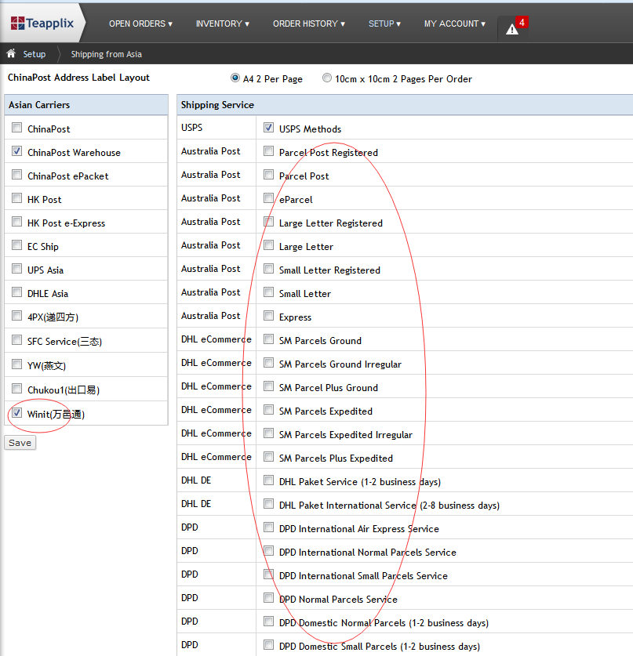Enable EC Ship carrier
Image resolution: width=633 pixels, height=656 pixels.
[x=16, y=245]
